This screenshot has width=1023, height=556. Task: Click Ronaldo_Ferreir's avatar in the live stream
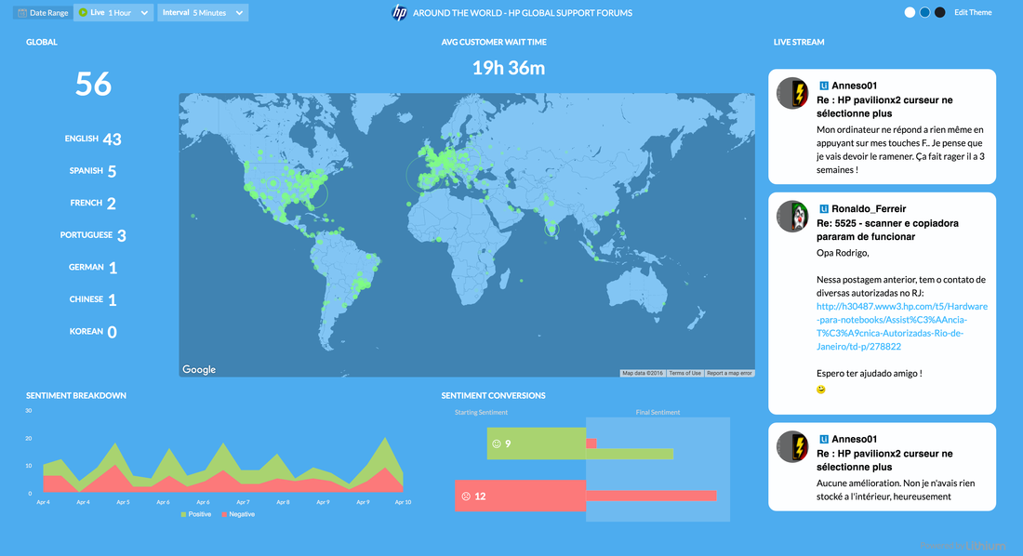point(792,216)
